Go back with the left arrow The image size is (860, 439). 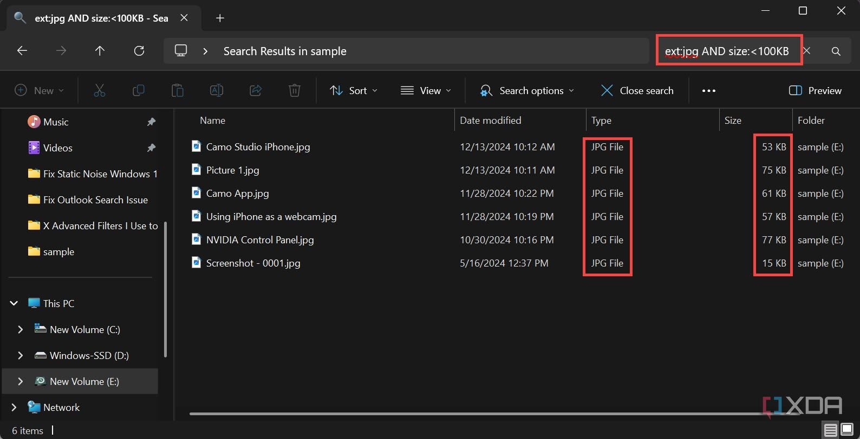22,51
